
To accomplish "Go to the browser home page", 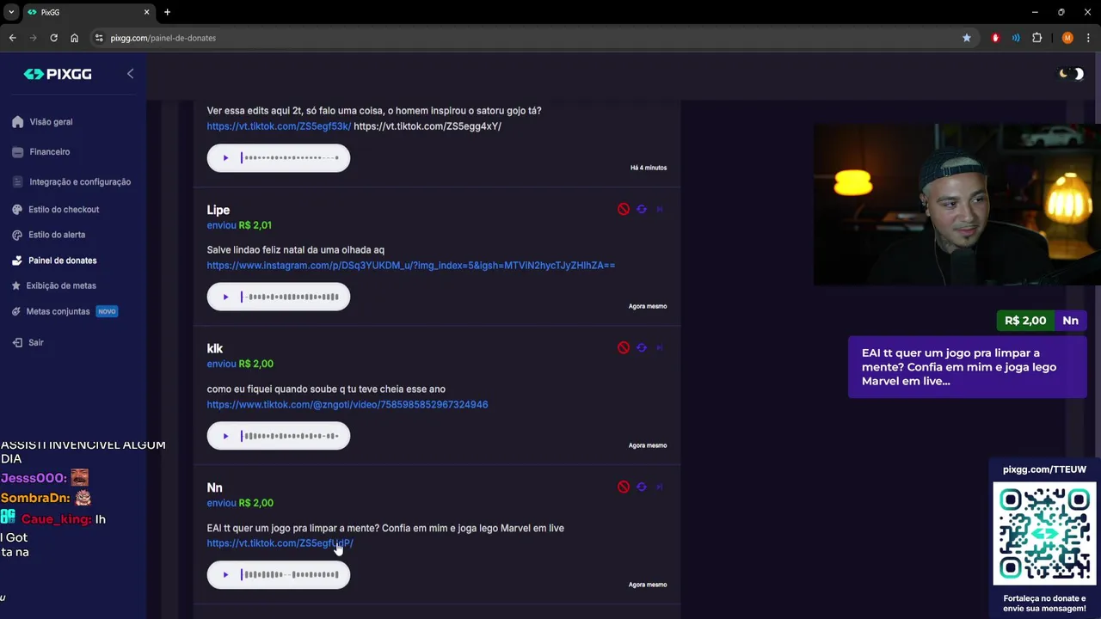I will click(x=74, y=38).
